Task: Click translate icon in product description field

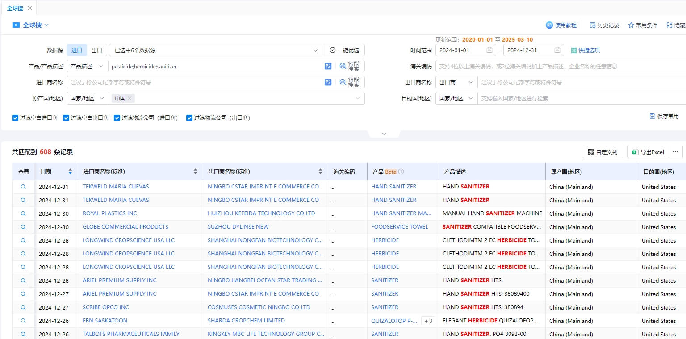Action: point(328,66)
